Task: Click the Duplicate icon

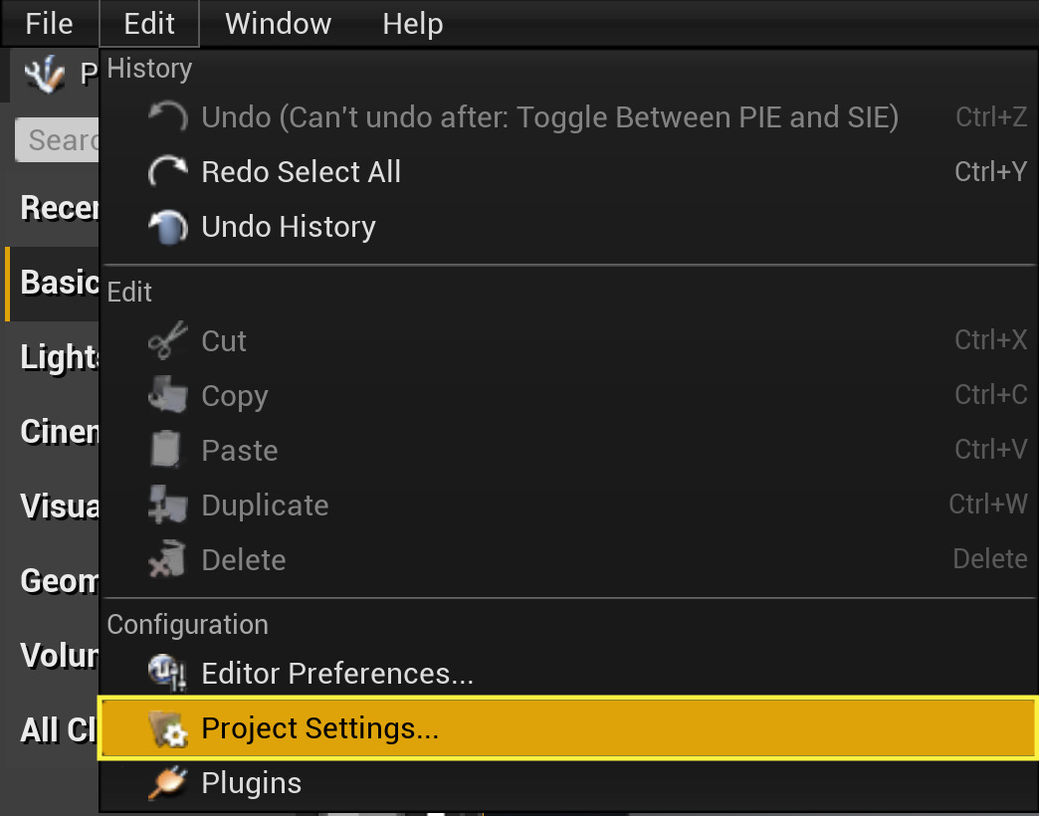Action: tap(167, 506)
